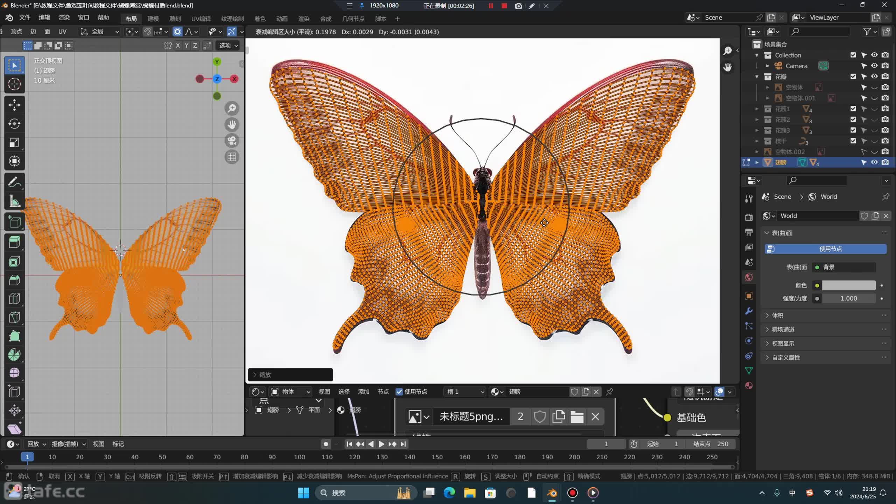Viewport: 896px width, 504px height.
Task: Open the 选项 options dropdown
Action: 228,45
